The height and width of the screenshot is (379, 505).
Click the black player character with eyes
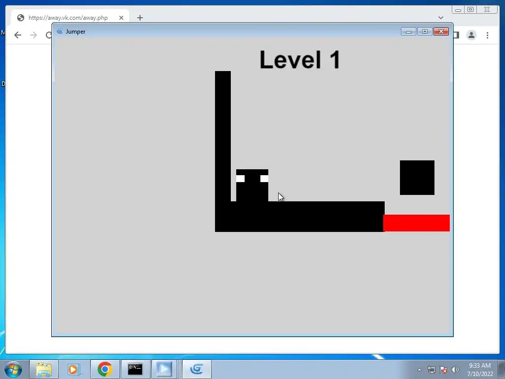(x=252, y=186)
